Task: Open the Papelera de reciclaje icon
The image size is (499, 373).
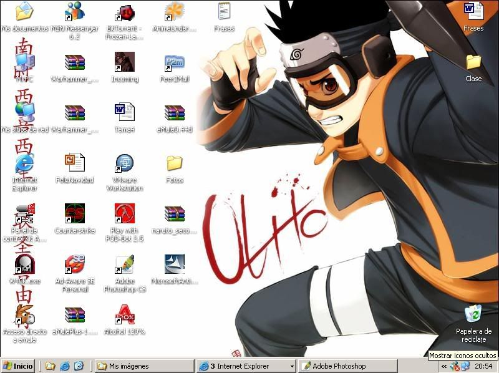Action: (x=473, y=314)
